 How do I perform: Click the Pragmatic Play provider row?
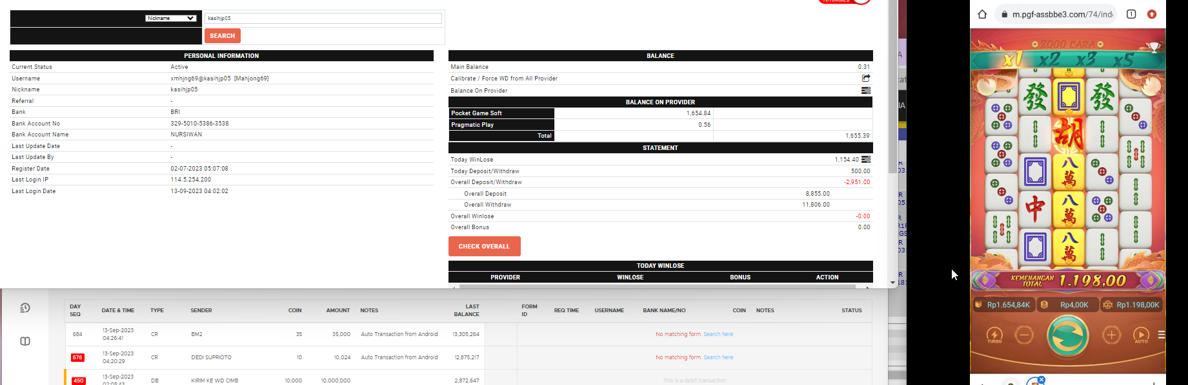[660, 125]
